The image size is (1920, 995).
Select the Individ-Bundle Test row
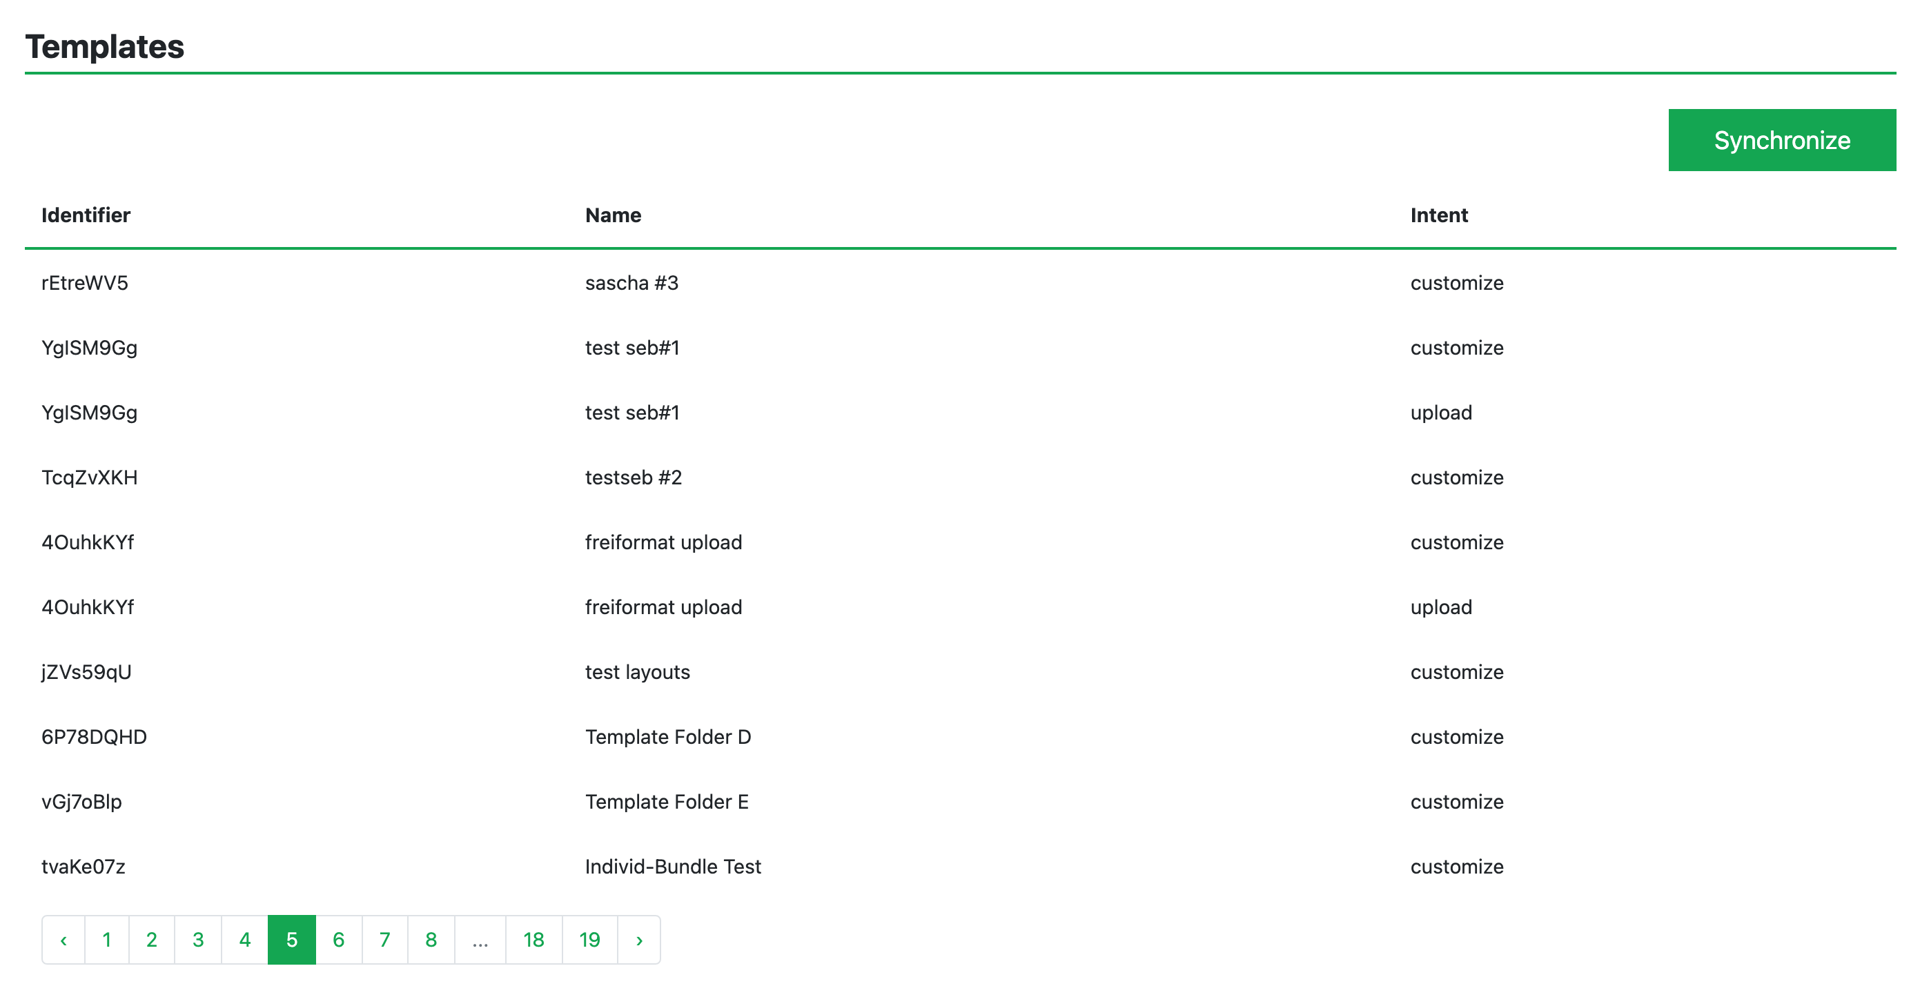point(672,866)
